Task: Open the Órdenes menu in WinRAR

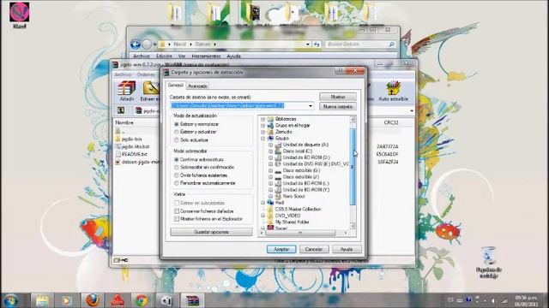Action: 146,74
